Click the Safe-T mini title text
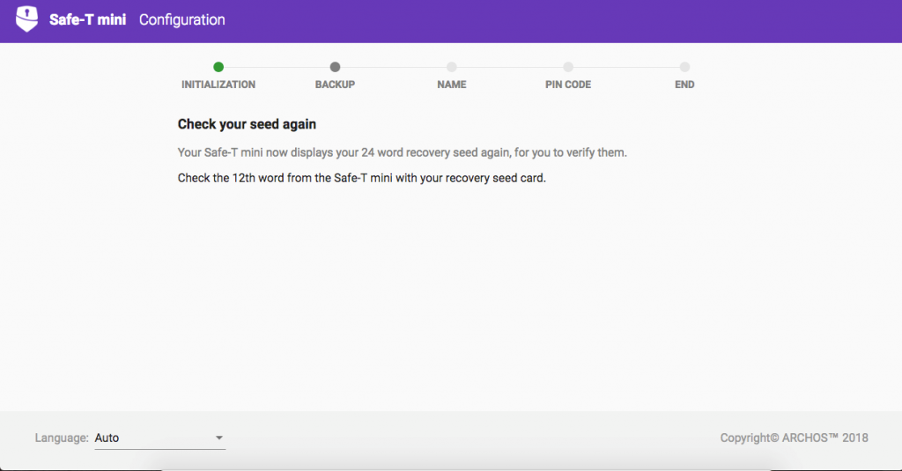Viewport: 902px width, 471px height. (87, 19)
